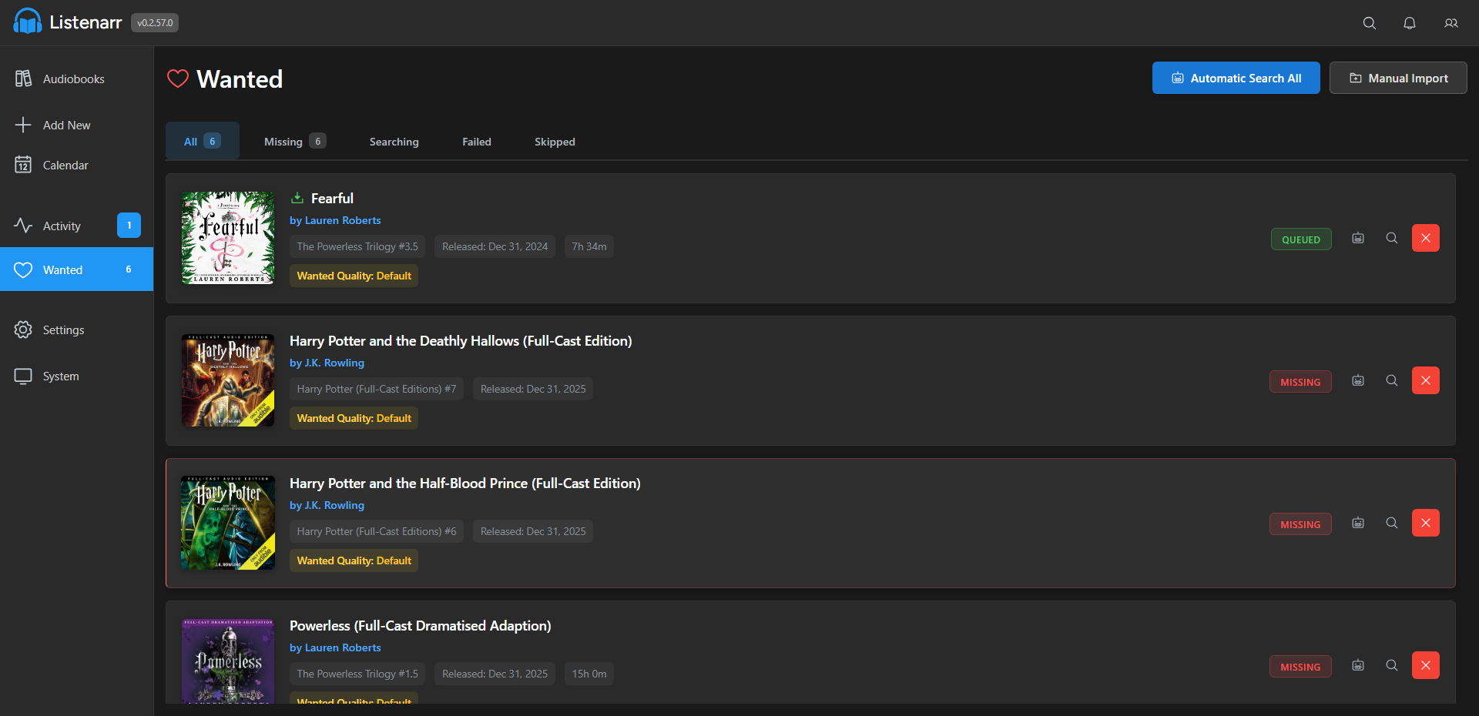This screenshot has height=716, width=1479.
Task: Click the v0.2.57.0 version badge
Action: [x=155, y=23]
